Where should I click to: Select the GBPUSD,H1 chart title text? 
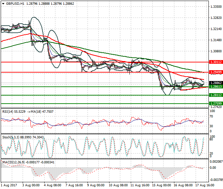pos(15,4)
